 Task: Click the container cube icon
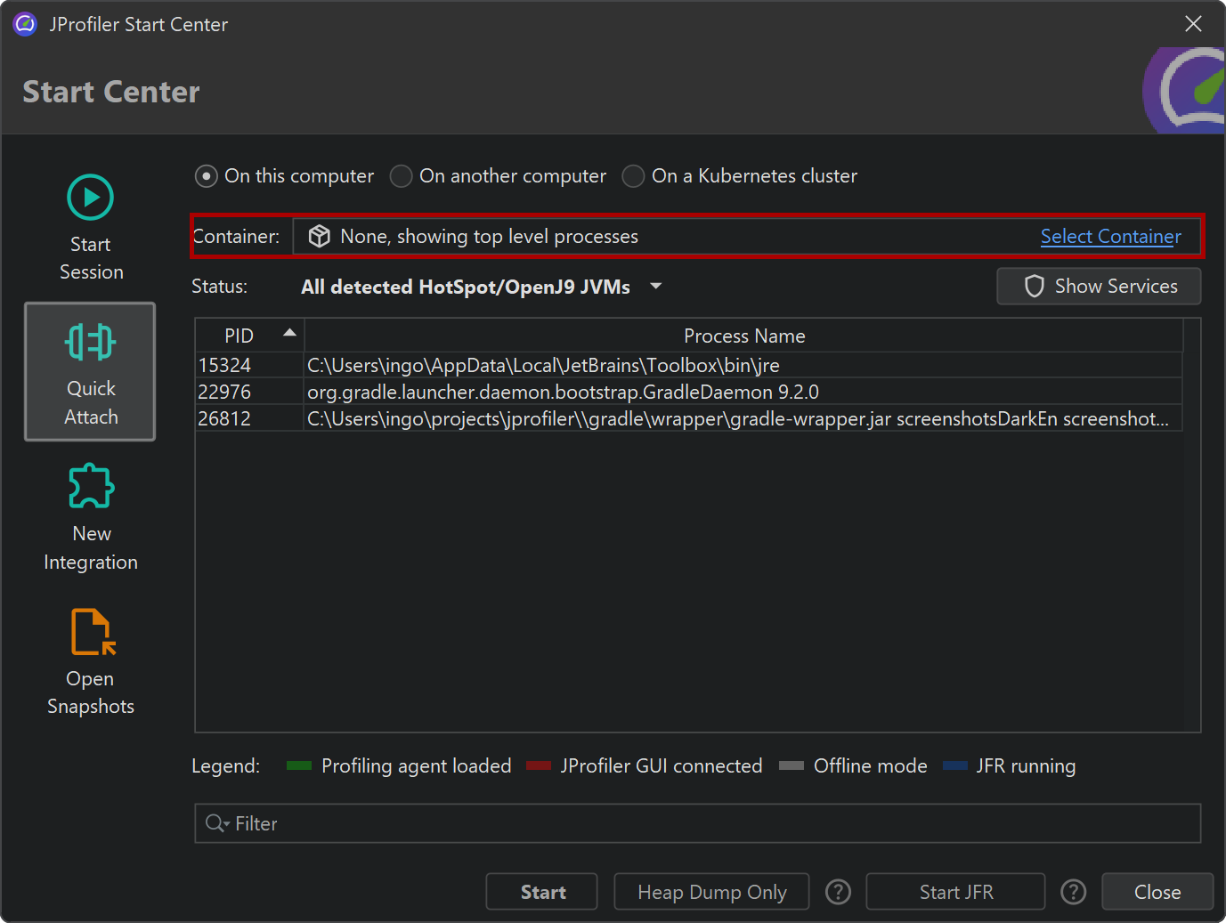click(x=319, y=236)
